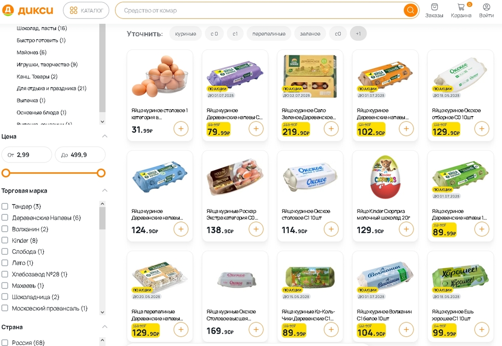Select the Шоколад, пасты category
Viewport: 502px width, 346px height.
[x=41, y=29]
